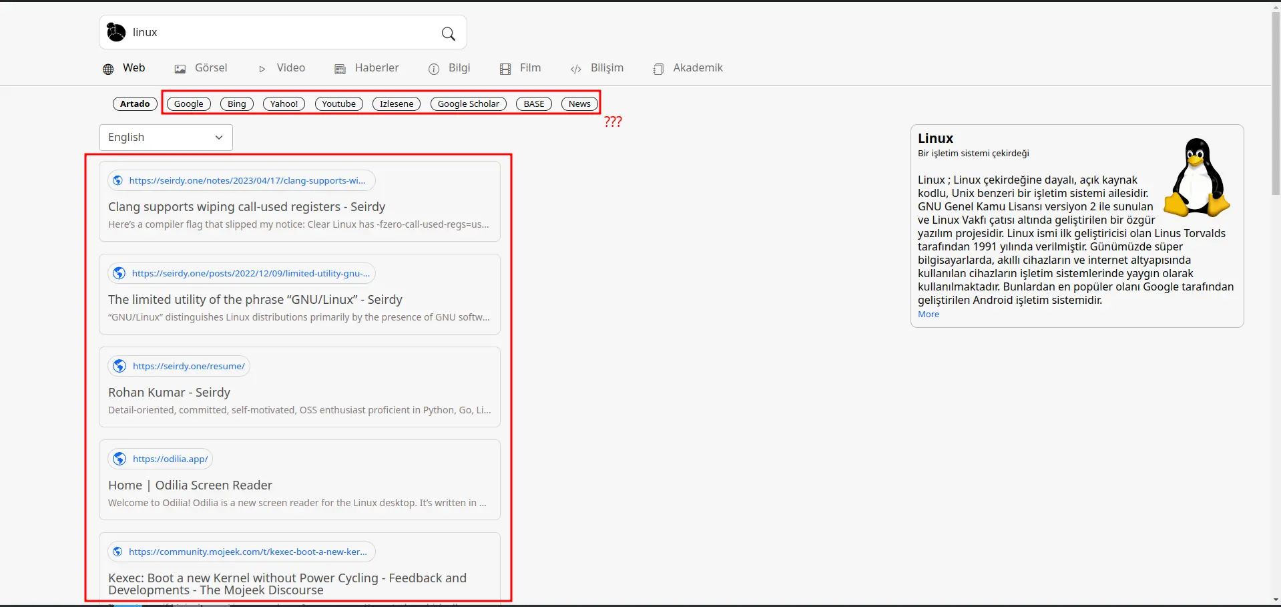Image resolution: width=1281 pixels, height=607 pixels.
Task: Switch to the Görsel tab
Action: 201,68
